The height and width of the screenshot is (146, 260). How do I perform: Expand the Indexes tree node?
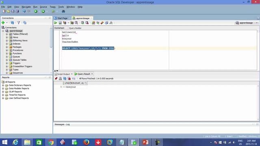point(7,44)
